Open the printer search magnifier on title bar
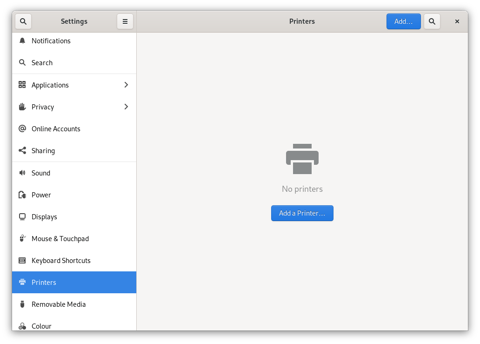This screenshot has width=480, height=344. [432, 21]
